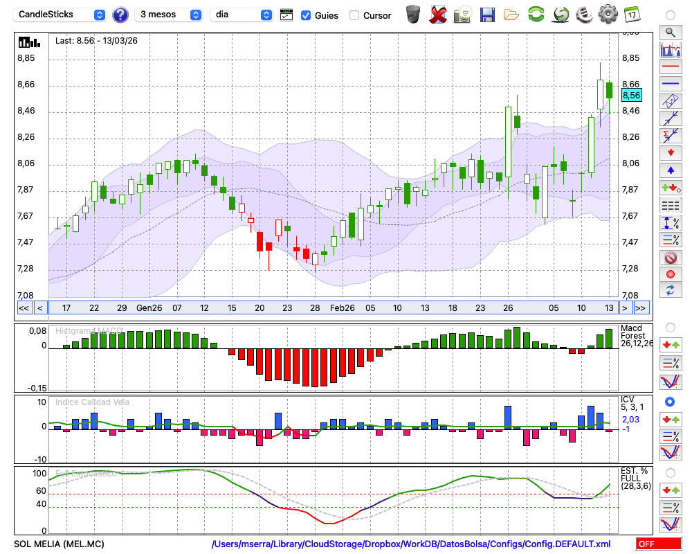Click the green refresh arrows icon
Image resolution: width=692 pixels, height=554 pixels.
pyautogui.click(x=536, y=14)
